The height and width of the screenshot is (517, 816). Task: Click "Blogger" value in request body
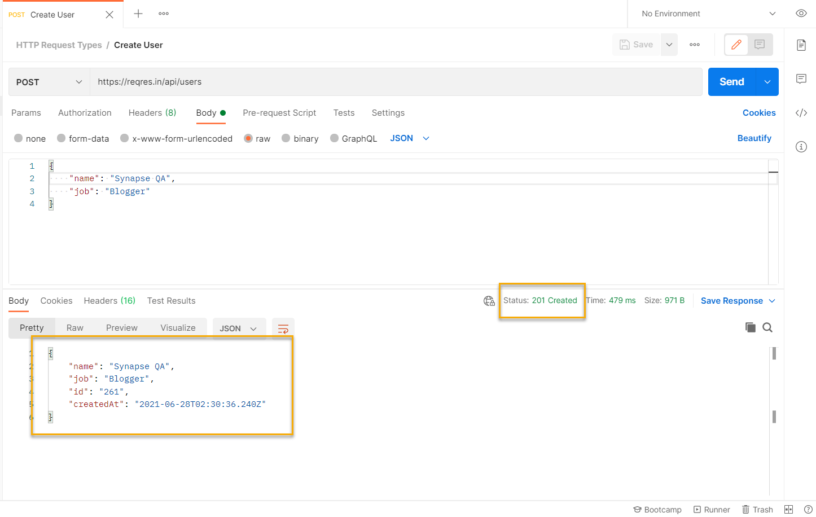coord(128,191)
